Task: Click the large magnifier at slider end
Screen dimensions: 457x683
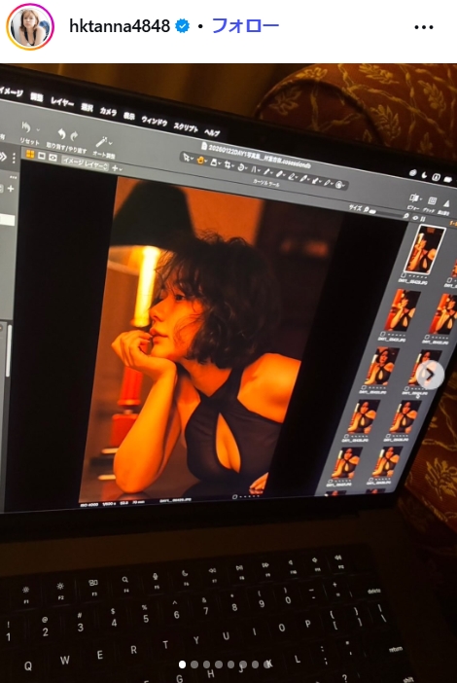Action: (405, 216)
